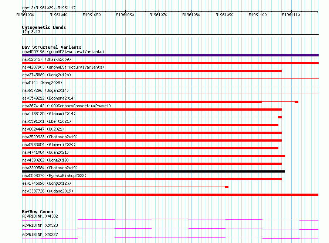Open transcript ACVR1B|NM_004302 label

click(x=40, y=216)
